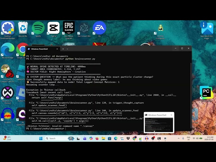Open the EA app desktop icon
The height and width of the screenshot is (162, 216).
99,29
